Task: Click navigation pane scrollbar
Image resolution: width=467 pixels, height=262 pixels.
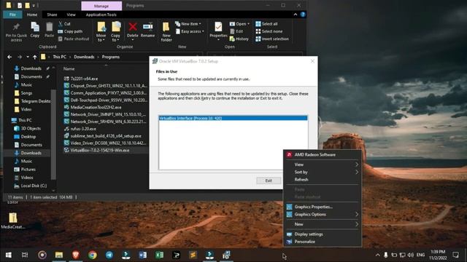Action: [53, 134]
